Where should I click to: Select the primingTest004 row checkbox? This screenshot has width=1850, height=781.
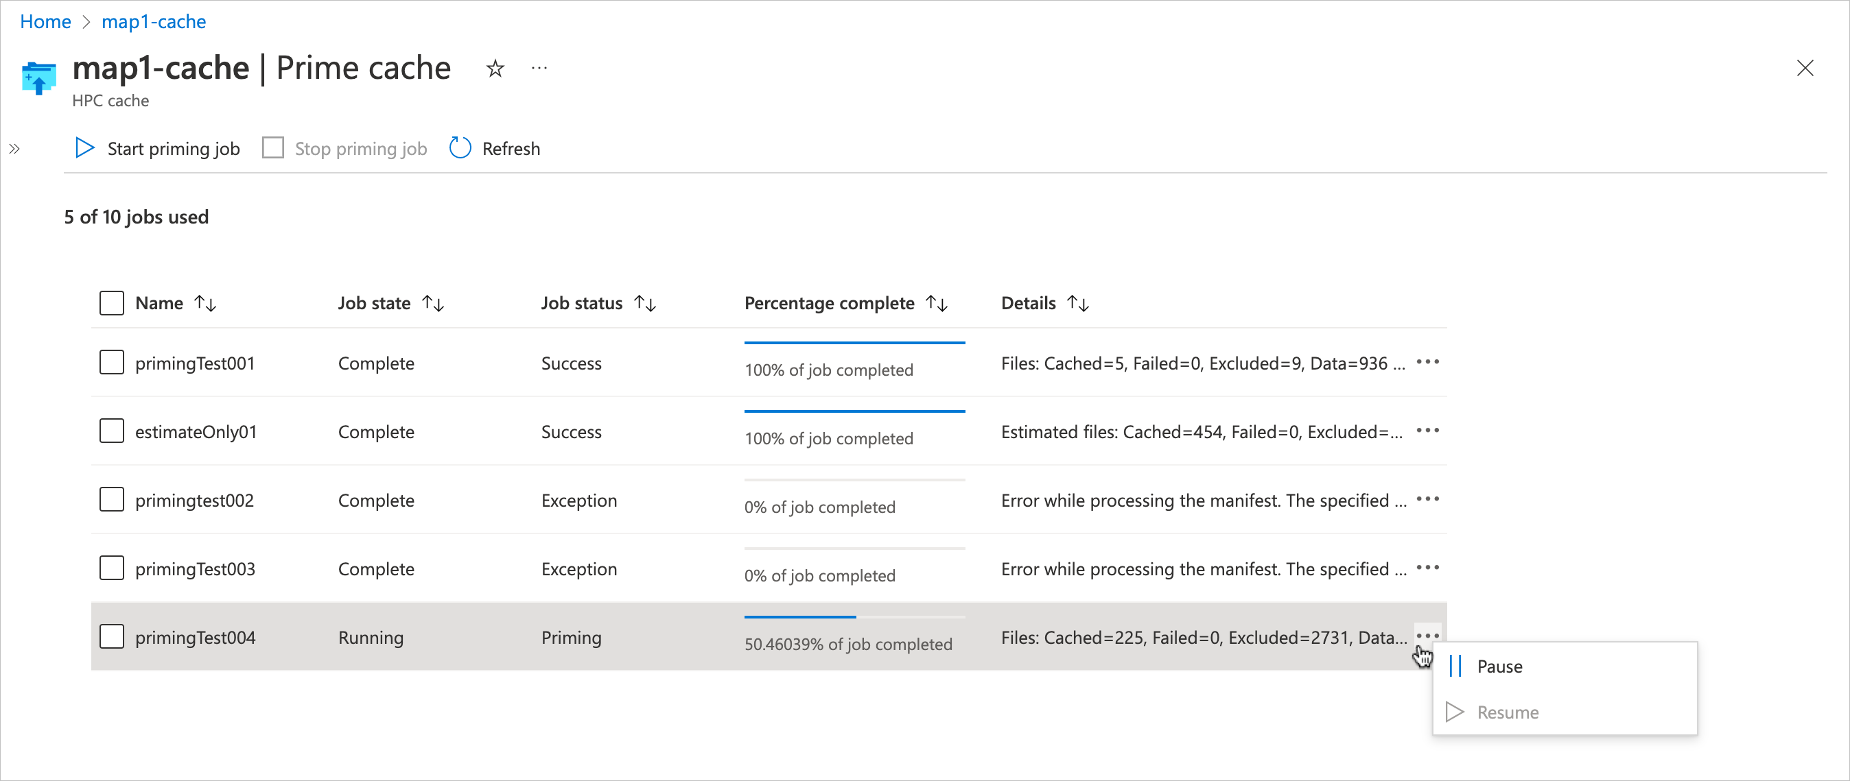click(x=111, y=636)
